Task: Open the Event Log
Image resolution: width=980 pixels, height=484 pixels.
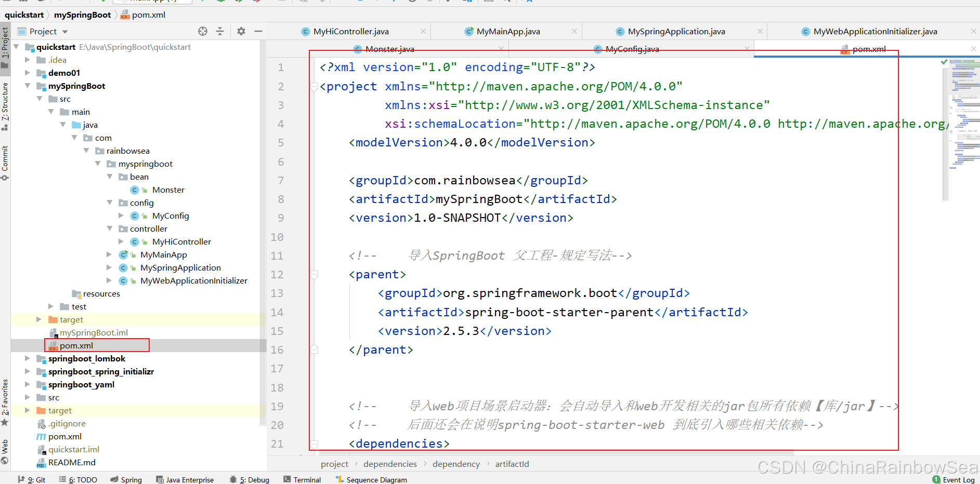Action: (x=953, y=479)
